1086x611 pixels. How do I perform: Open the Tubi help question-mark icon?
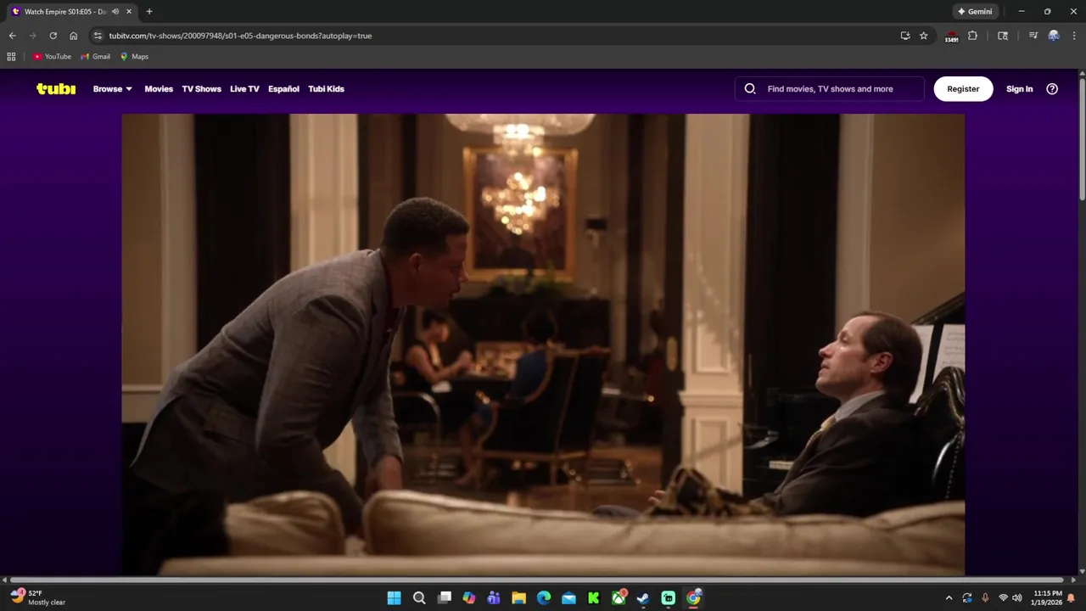pos(1052,89)
